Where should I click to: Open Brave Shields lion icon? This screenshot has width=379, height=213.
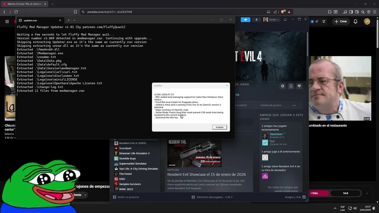[283, 12]
